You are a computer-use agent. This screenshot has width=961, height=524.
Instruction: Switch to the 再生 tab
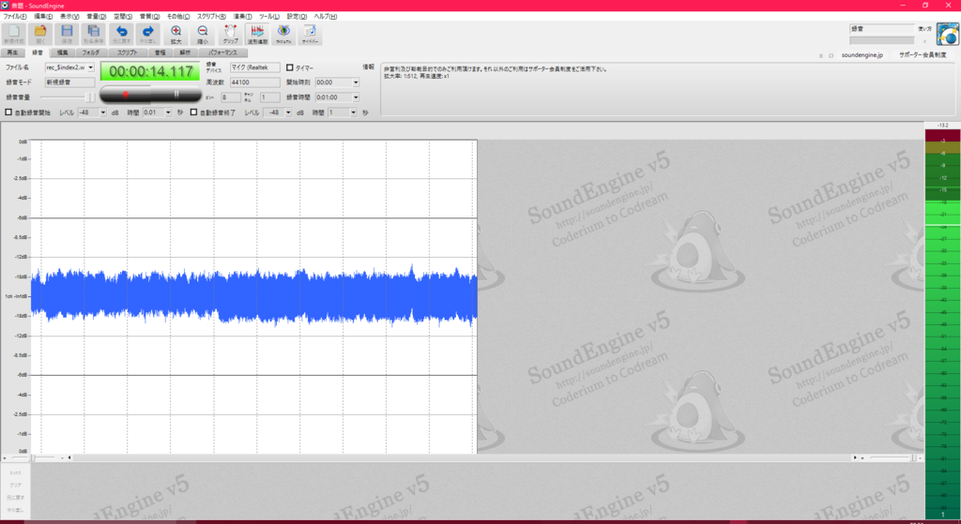coord(12,52)
